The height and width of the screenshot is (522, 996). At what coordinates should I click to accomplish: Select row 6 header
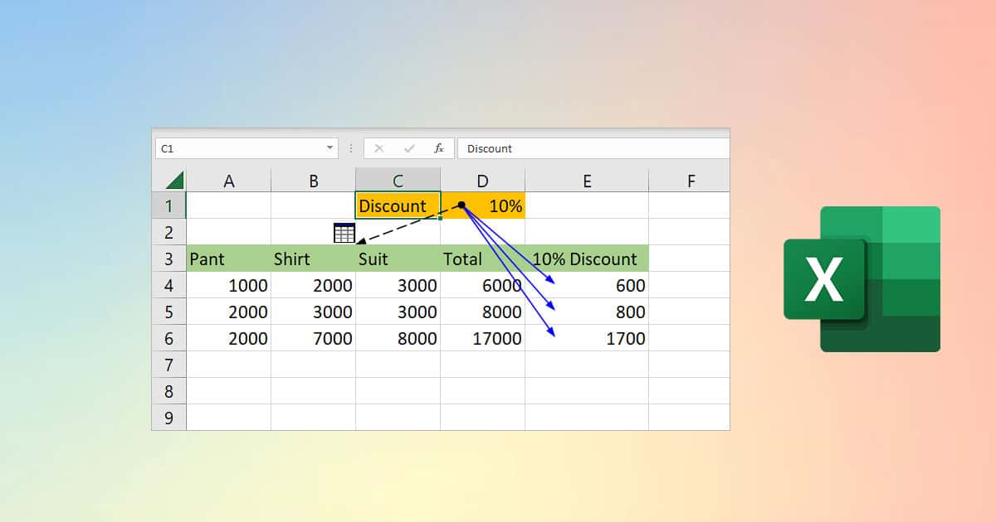pos(169,338)
